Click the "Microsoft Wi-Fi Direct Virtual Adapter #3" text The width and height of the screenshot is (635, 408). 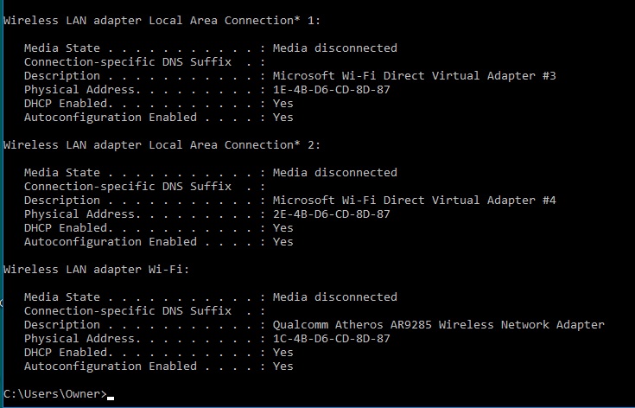coord(414,75)
